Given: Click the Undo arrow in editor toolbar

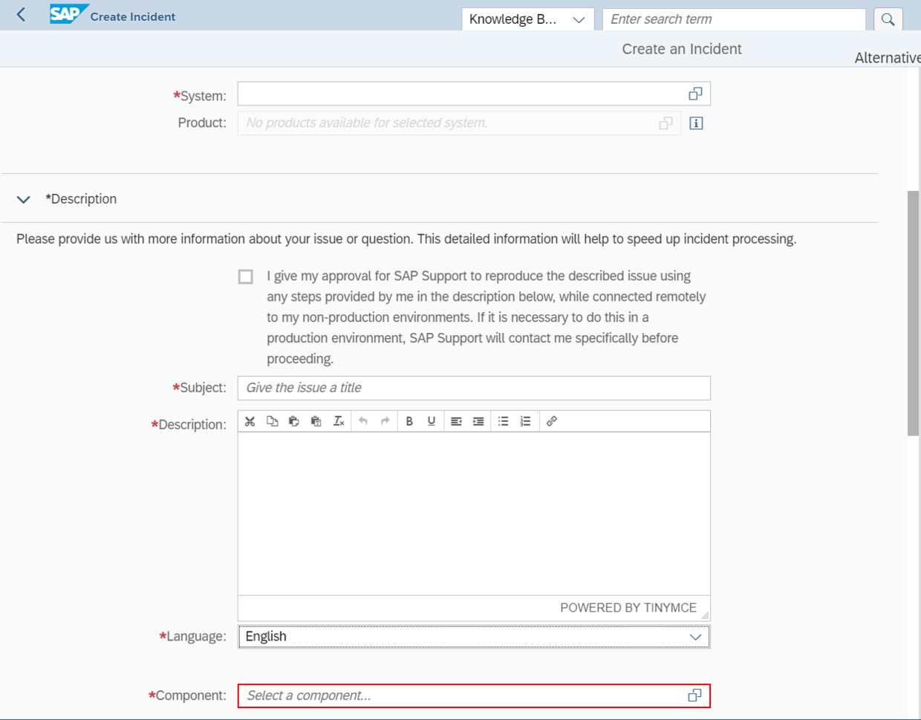Looking at the screenshot, I should click(x=363, y=421).
